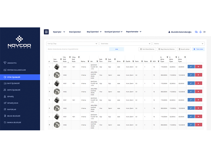Open the chat messages icon
The image size is (211, 158).
[x=196, y=32]
